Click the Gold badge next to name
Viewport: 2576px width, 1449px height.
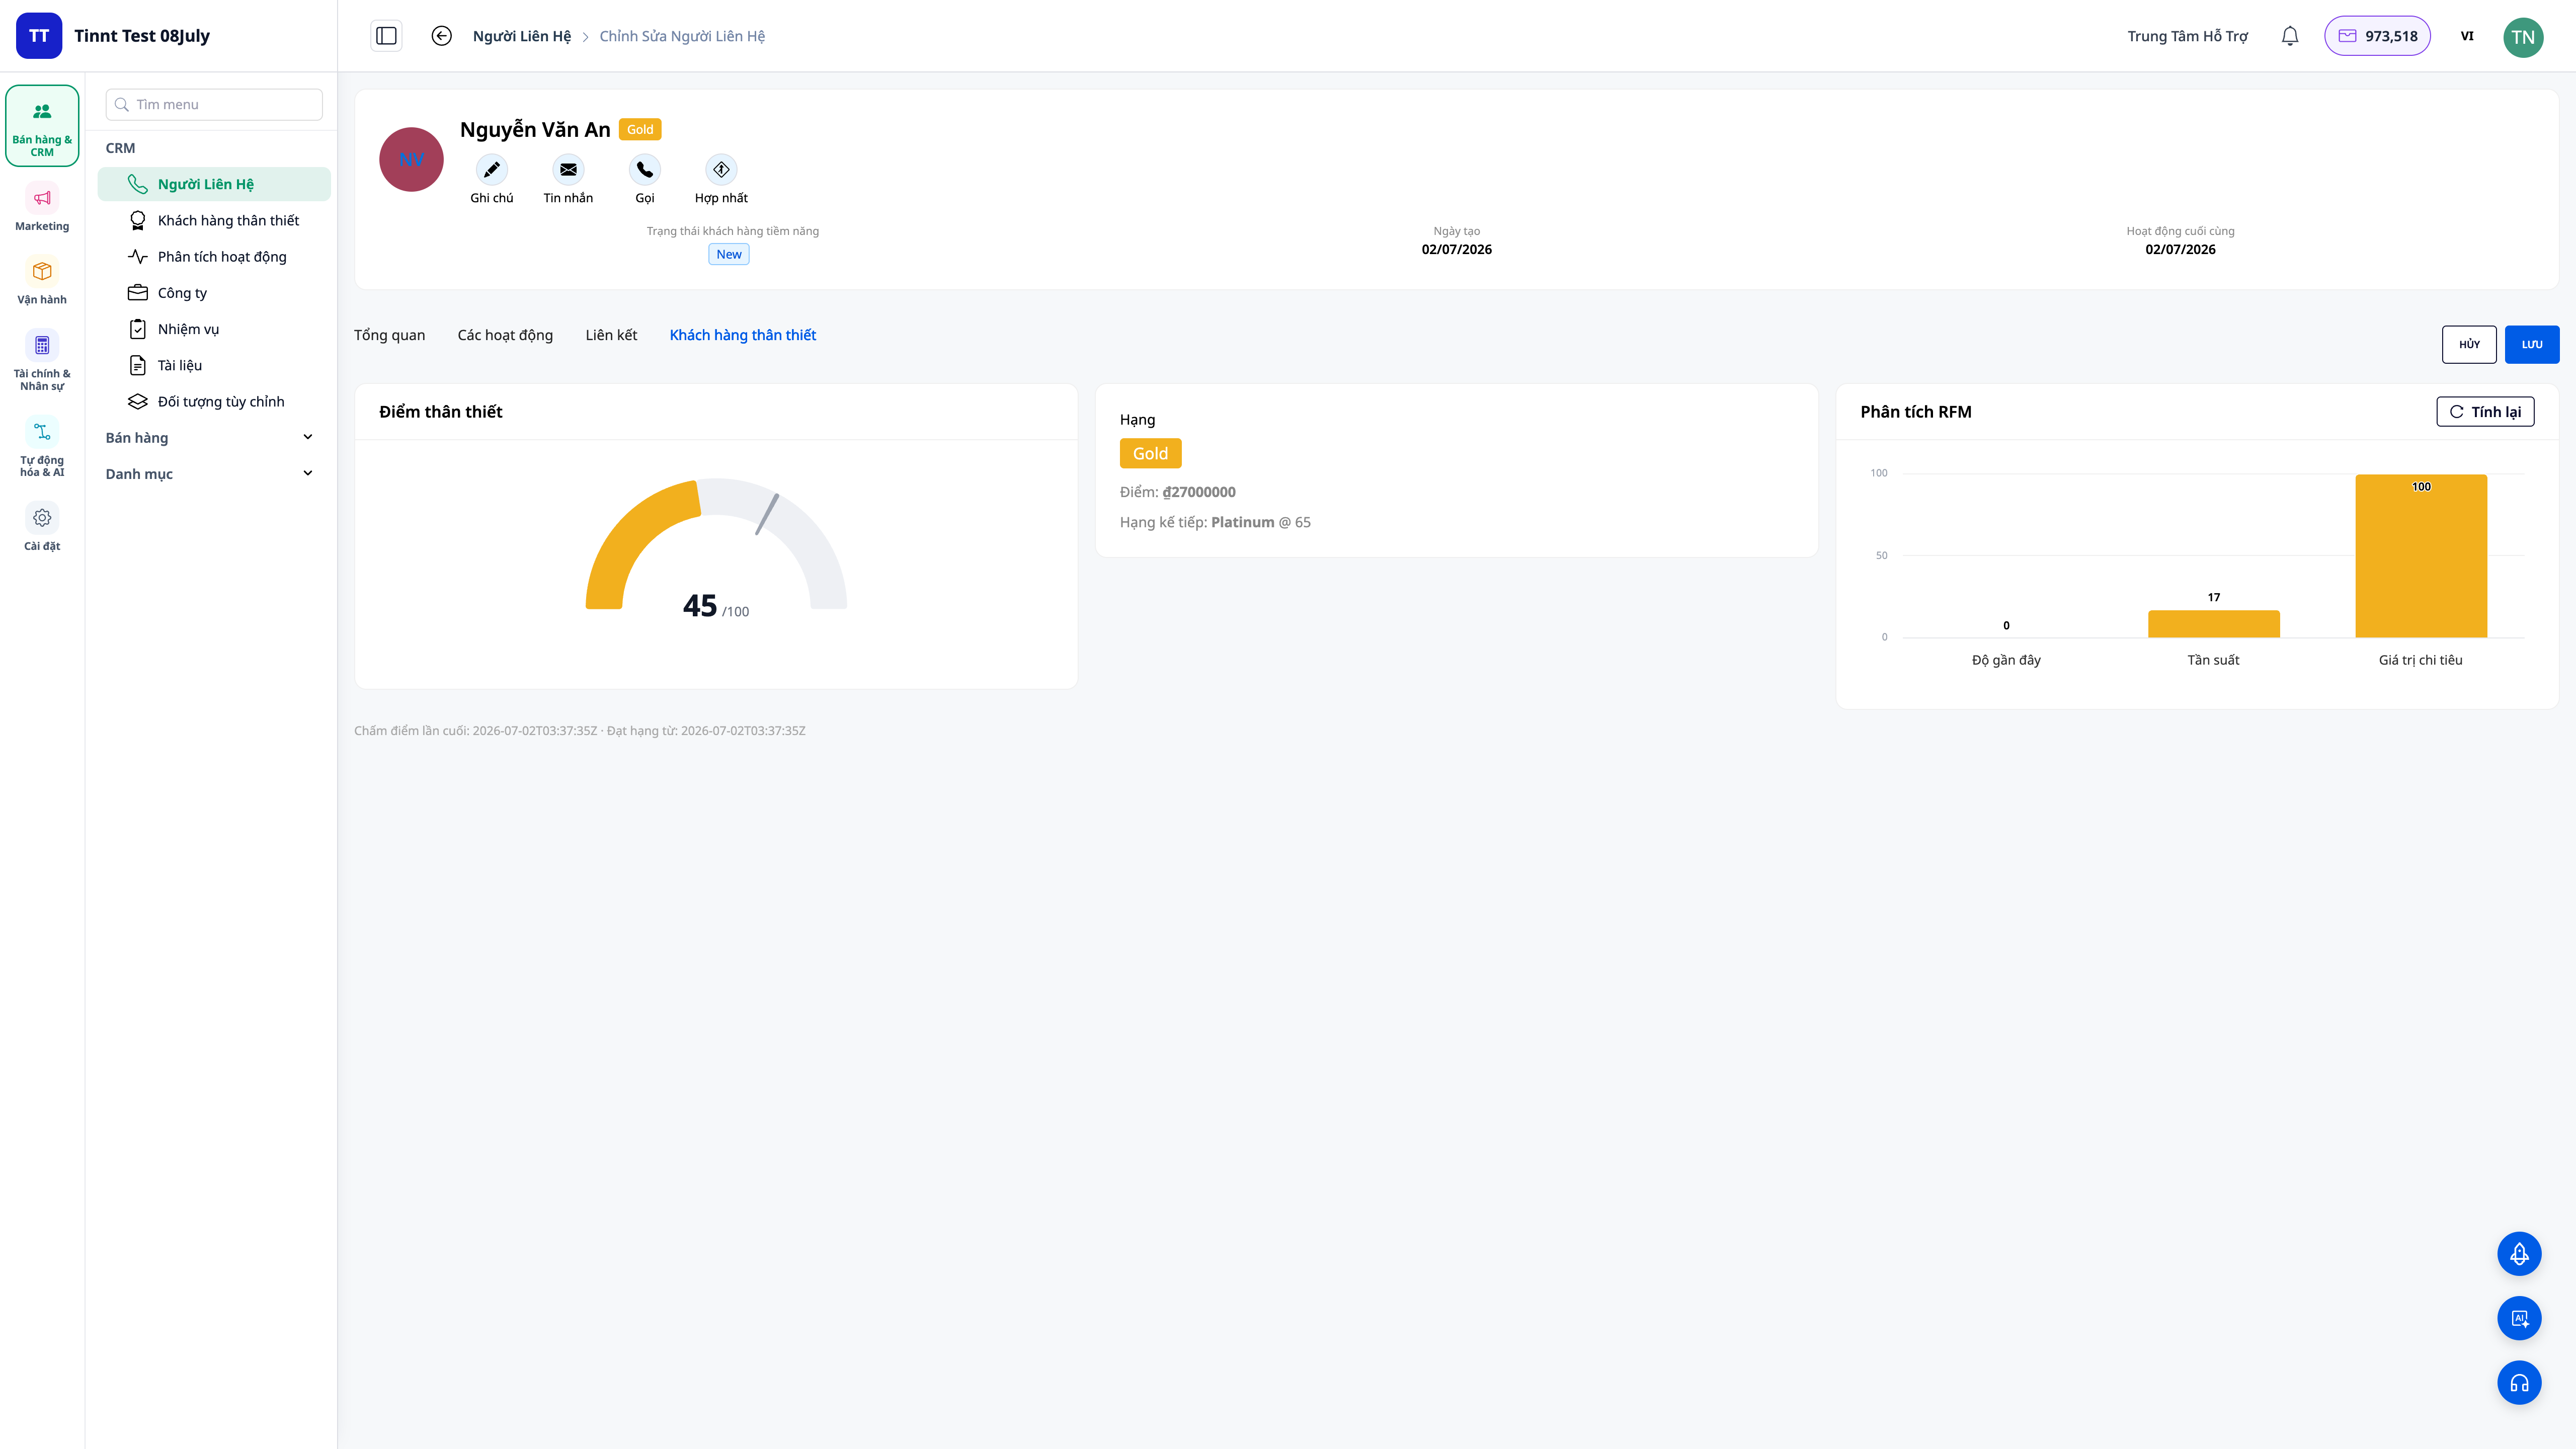640,129
